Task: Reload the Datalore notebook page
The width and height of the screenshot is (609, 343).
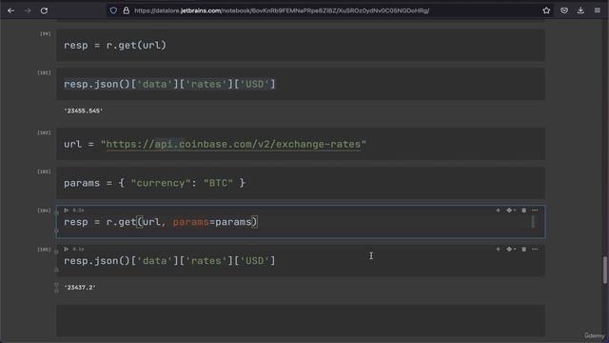Action: click(x=44, y=10)
